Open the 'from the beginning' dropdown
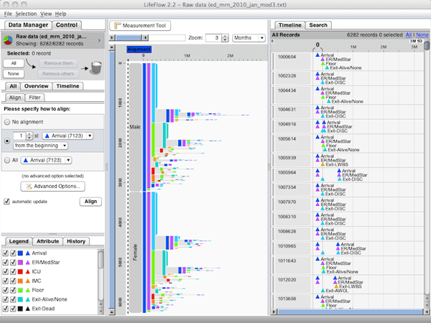 40,146
